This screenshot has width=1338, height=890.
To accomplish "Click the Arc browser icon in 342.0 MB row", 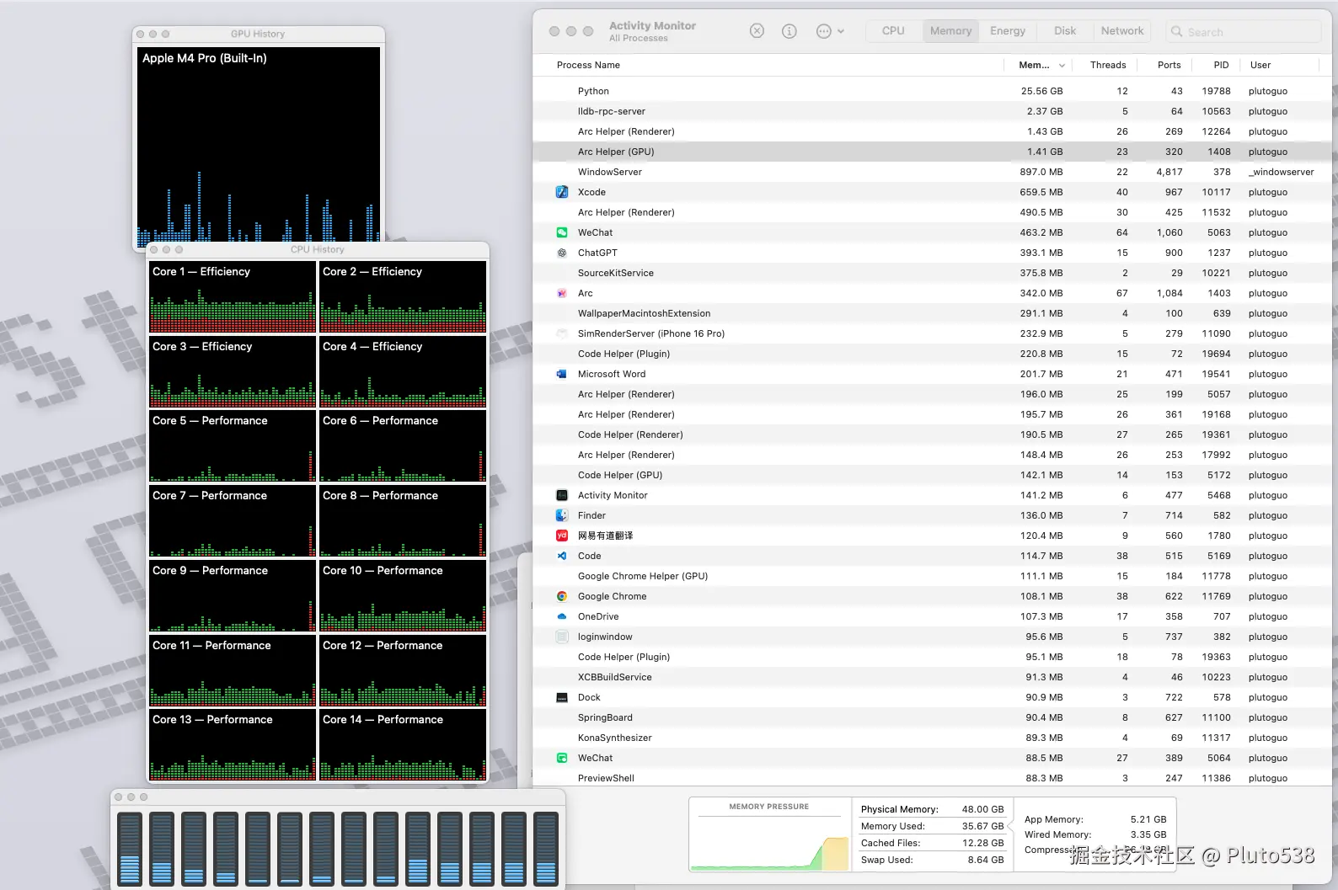I will point(562,293).
